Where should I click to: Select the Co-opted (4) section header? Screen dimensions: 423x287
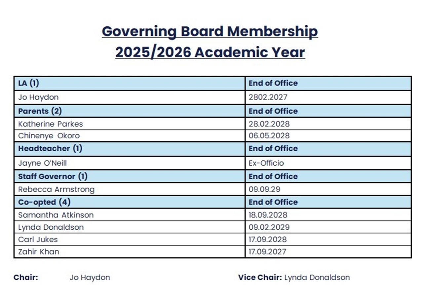pyautogui.click(x=44, y=202)
